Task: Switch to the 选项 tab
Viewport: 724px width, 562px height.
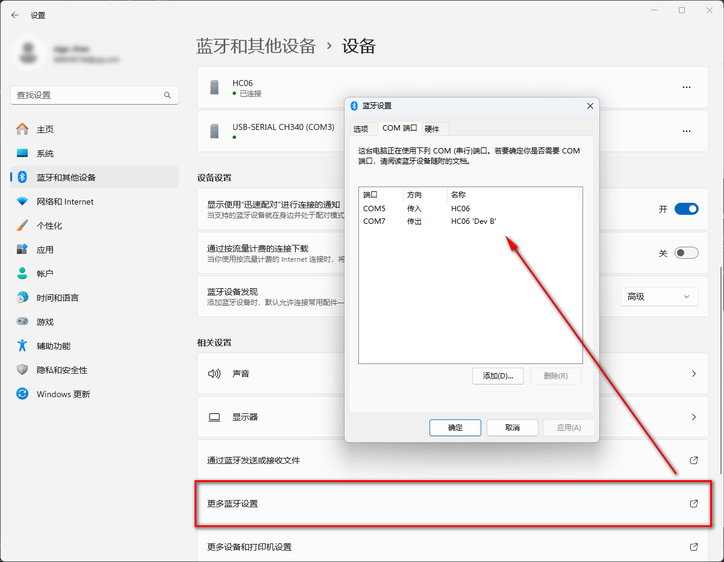Action: (x=361, y=129)
